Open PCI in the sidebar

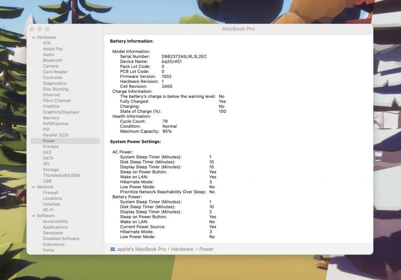point(46,129)
